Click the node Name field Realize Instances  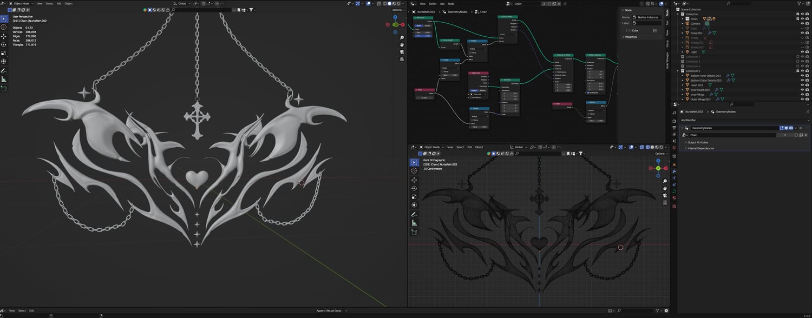tap(647, 17)
